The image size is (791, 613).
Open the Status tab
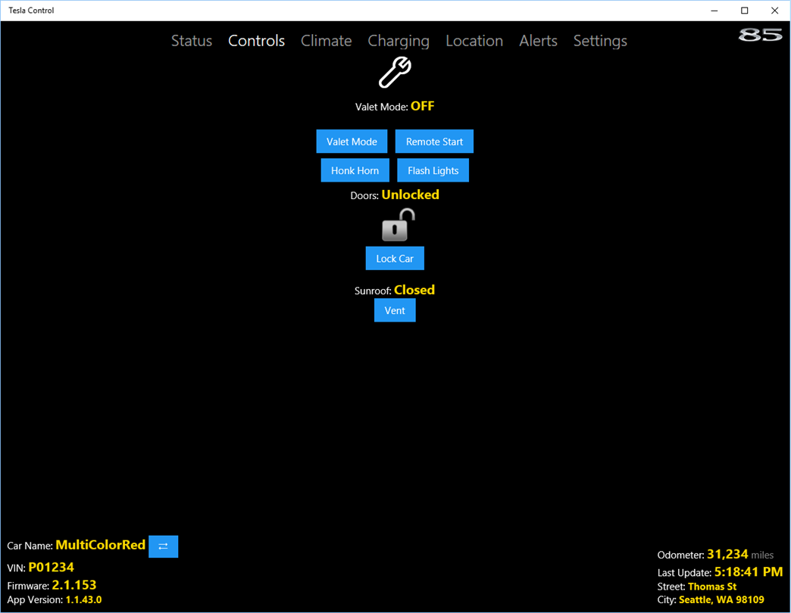(192, 41)
